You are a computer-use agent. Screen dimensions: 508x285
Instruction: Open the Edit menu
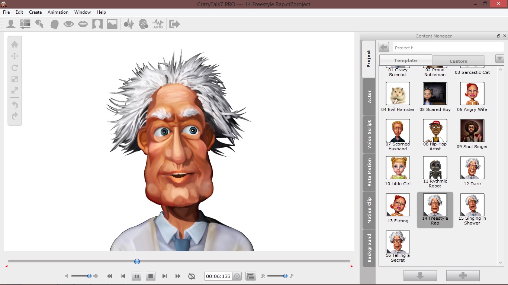[19, 12]
